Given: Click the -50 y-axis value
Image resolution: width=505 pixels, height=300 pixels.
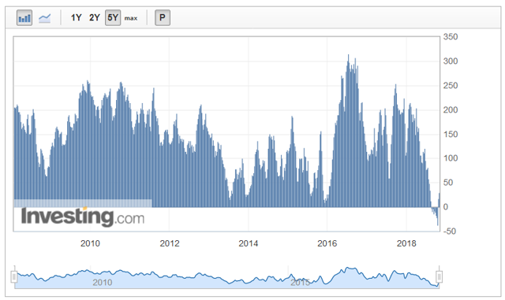Looking at the screenshot, I should [x=449, y=231].
